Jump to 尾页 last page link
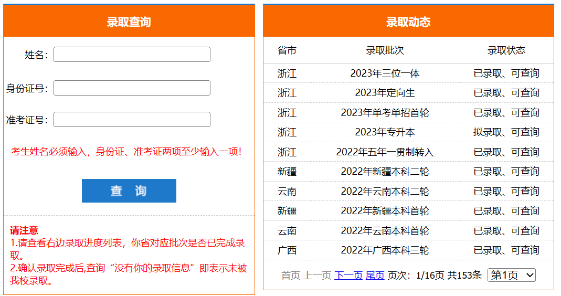The height and width of the screenshot is (296, 561). point(375,275)
